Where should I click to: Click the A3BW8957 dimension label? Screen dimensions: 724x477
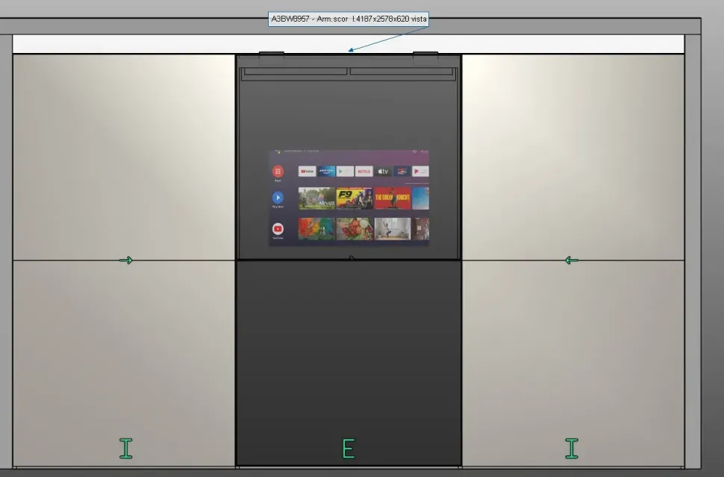349,19
